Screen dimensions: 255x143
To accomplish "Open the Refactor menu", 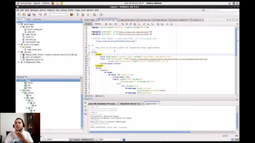I will 51,10.
